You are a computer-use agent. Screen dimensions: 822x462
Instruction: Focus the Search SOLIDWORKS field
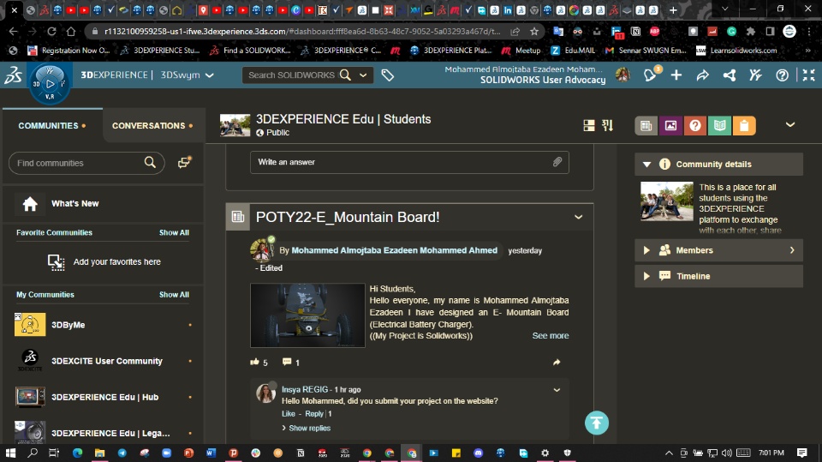[x=291, y=75]
